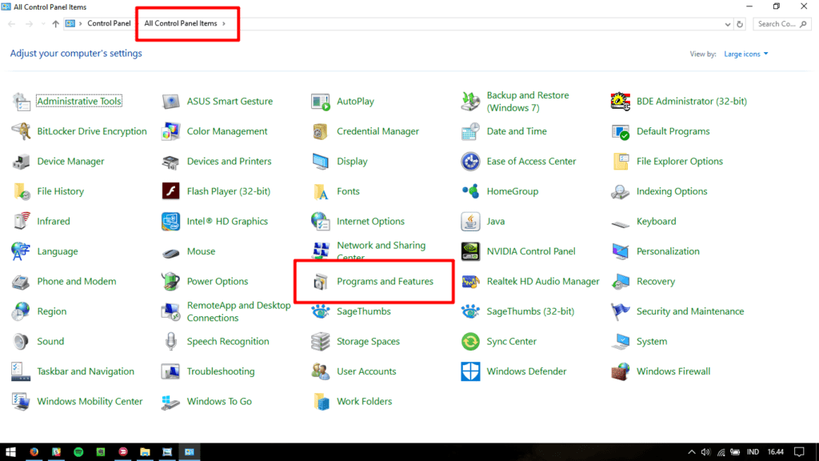Open File Explorer from the taskbar
This screenshot has width=819, height=461.
coord(145,452)
